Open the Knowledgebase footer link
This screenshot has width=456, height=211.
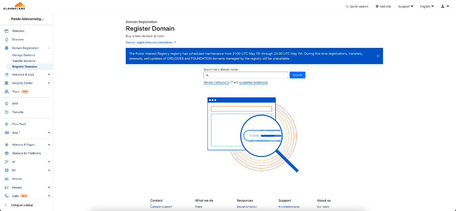click(289, 207)
